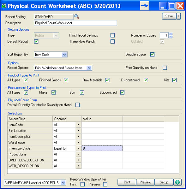Select the Product Line row label
The width and height of the screenshot is (186, 189).
[x=30, y=154]
